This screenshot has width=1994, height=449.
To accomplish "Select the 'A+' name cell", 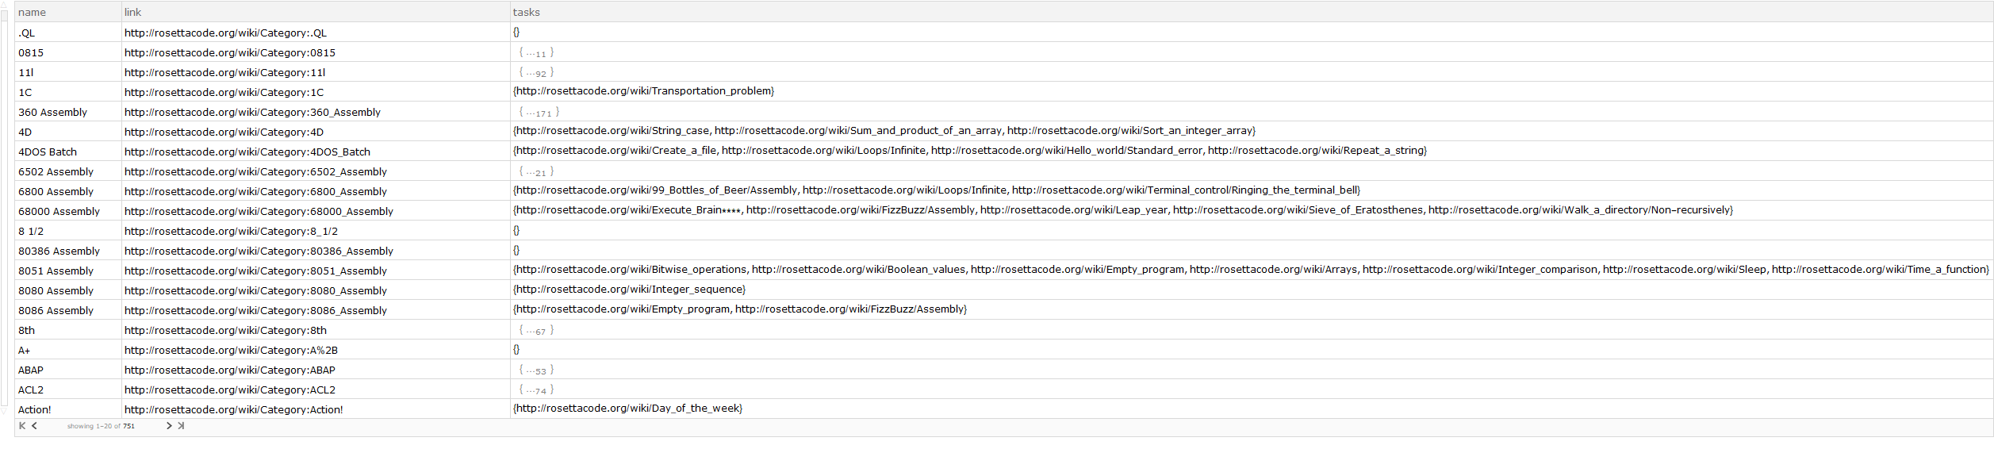I will (68, 350).
